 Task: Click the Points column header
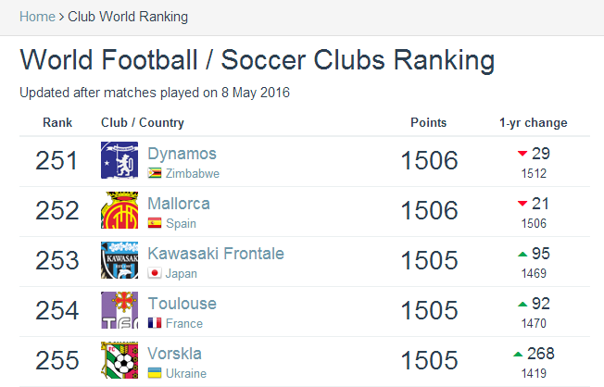coord(428,122)
